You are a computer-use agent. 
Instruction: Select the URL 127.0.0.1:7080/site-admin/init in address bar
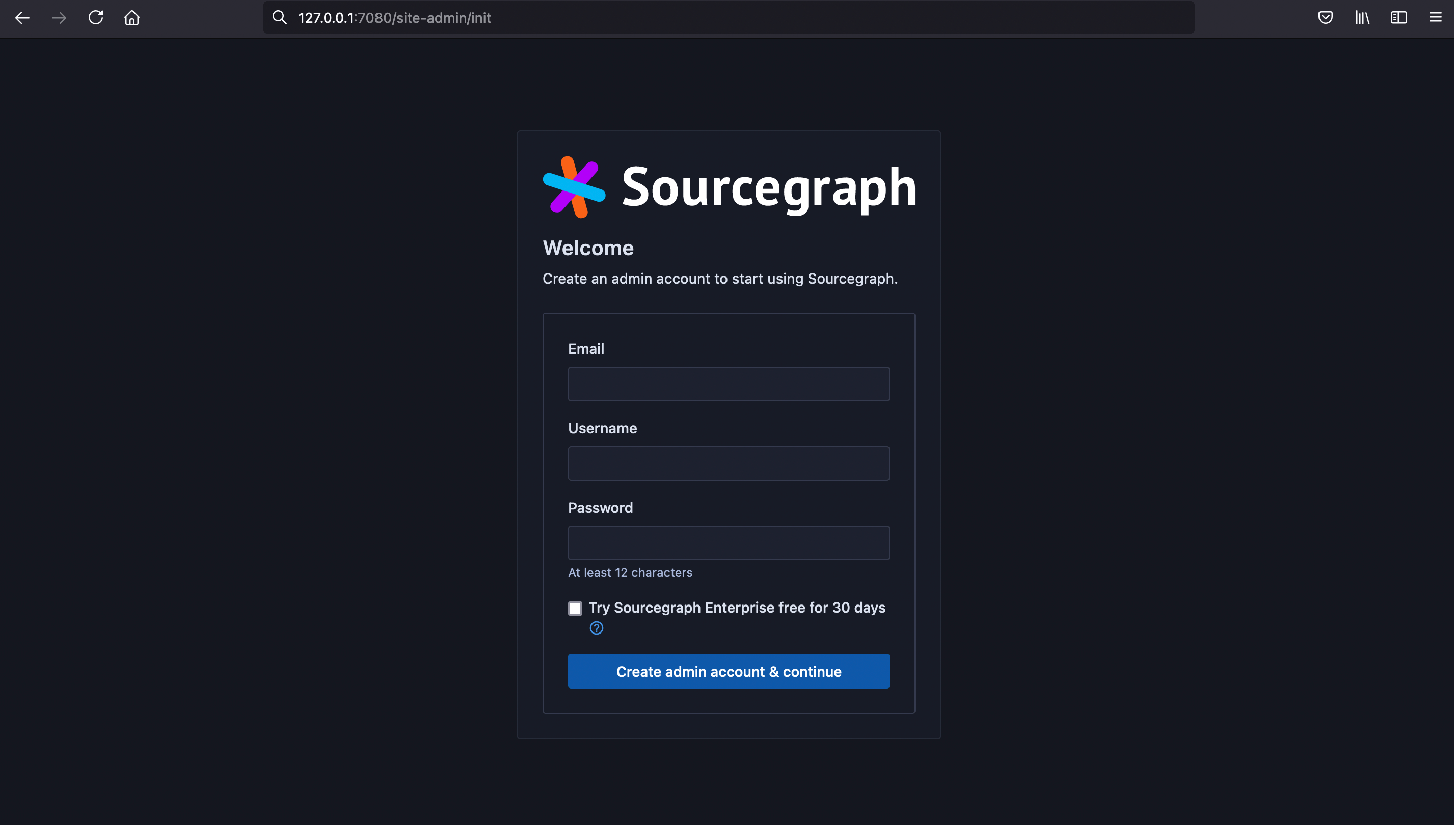pyautogui.click(x=394, y=18)
